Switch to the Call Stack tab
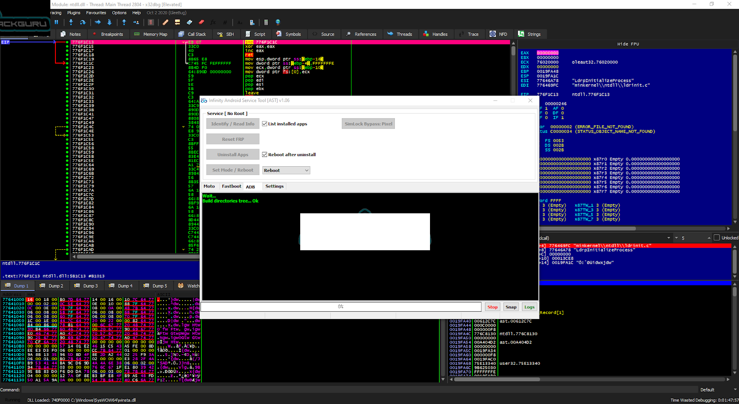The width and height of the screenshot is (739, 404). point(192,34)
